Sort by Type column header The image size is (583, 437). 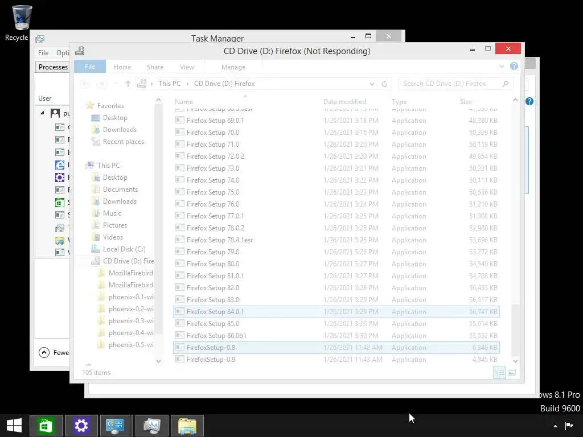click(x=399, y=101)
